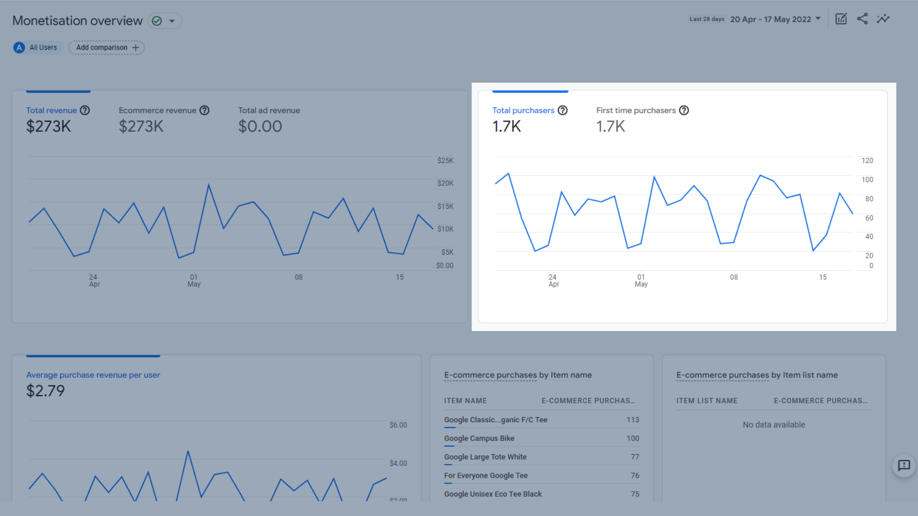
Task: Expand the E-commerce purchases metric selector
Action: point(490,375)
